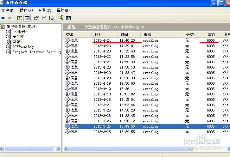Select 应用程序 log in tree
This screenshot has height=157, width=230.
(x=20, y=32)
